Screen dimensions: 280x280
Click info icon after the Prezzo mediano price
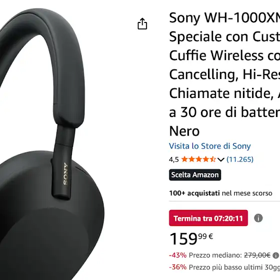pos(276,255)
